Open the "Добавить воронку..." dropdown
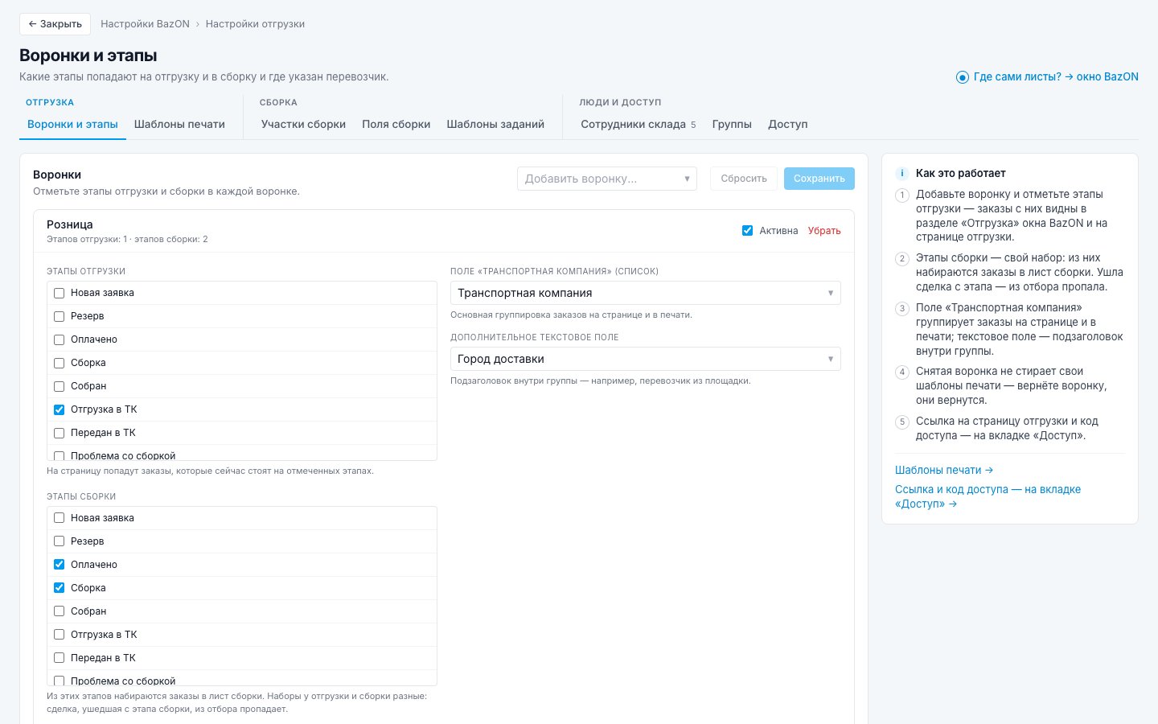Screen dimensions: 1158x724 click(x=607, y=179)
